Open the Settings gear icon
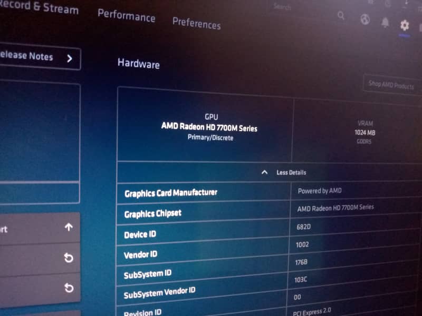 (405, 25)
